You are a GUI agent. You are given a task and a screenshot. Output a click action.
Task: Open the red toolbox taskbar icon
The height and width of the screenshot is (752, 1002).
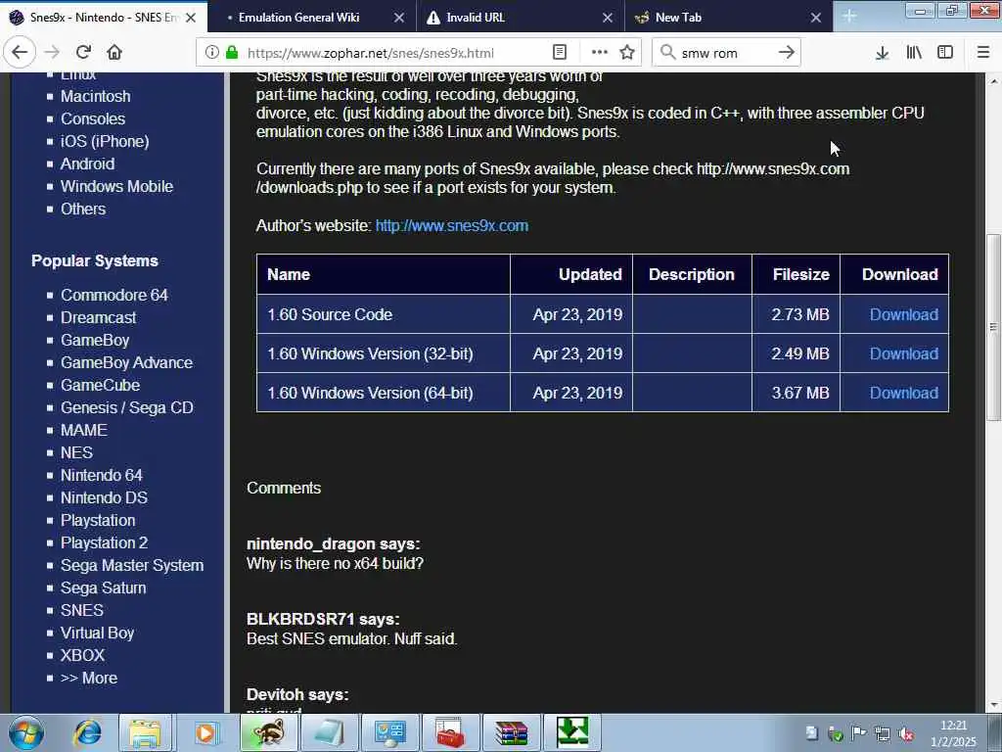451,732
